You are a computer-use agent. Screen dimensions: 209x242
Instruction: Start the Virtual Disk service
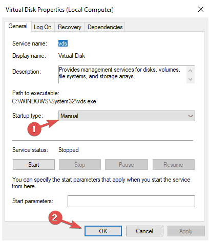coord(34,165)
